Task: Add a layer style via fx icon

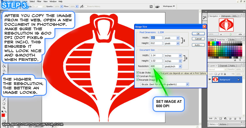Action: coord(216,119)
